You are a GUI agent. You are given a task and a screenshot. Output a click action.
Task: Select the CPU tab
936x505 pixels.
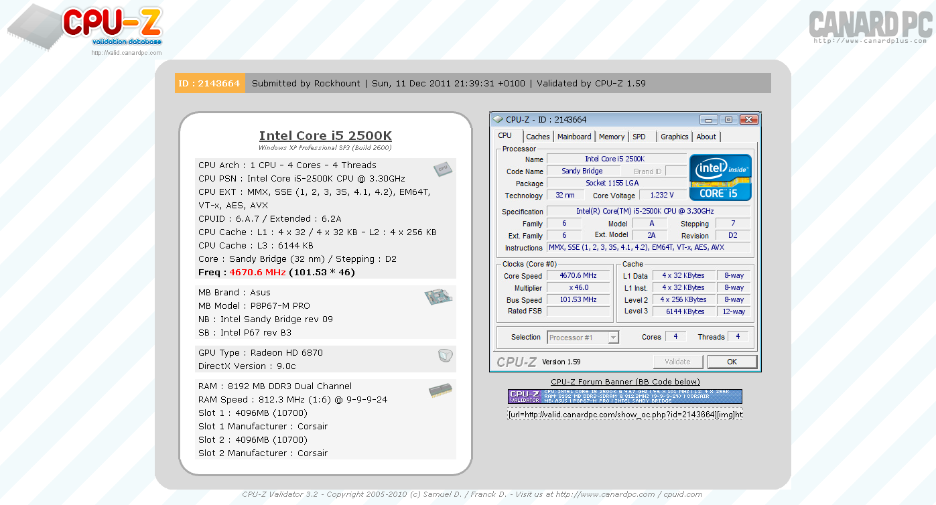click(x=505, y=136)
